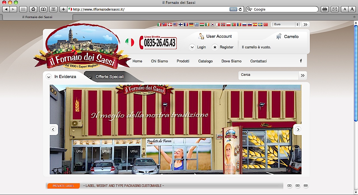Screen dimensions: 358x195
Task: Click the star icon beside Register
Action: point(215,47)
